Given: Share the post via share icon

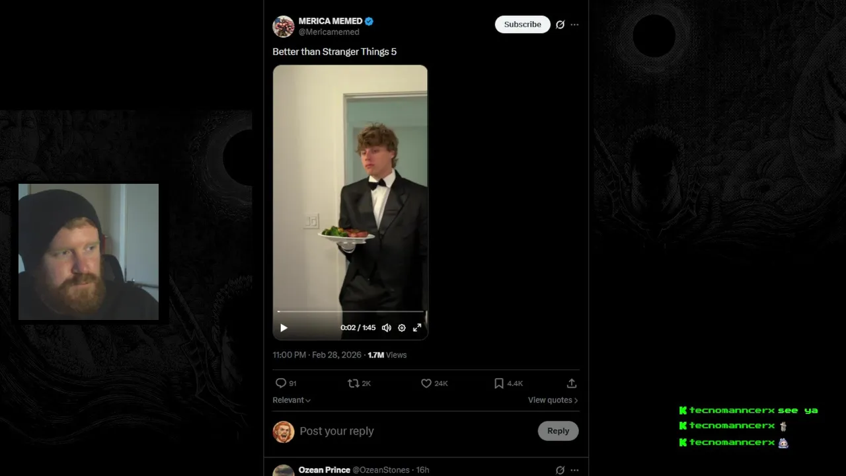Looking at the screenshot, I should pyautogui.click(x=572, y=383).
